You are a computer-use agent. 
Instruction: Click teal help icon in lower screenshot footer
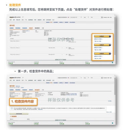pos(112,123)
